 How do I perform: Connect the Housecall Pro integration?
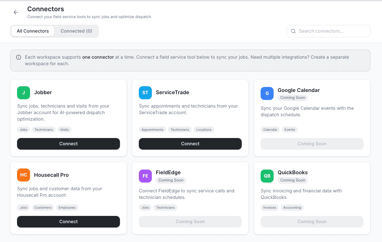(68, 221)
